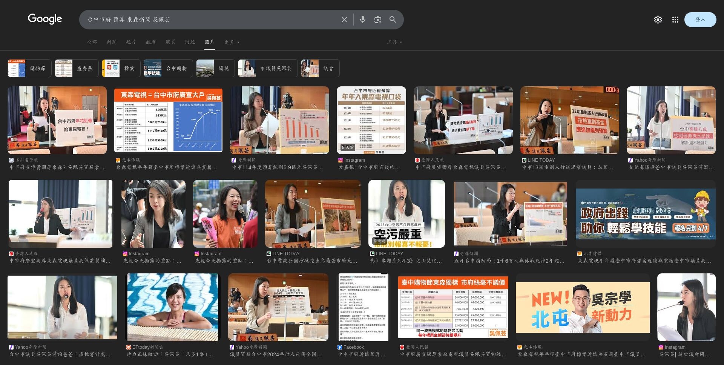The image size is (724, 365).
Task: Open 臺中購物節東森獨標 table image
Action: click(x=453, y=307)
